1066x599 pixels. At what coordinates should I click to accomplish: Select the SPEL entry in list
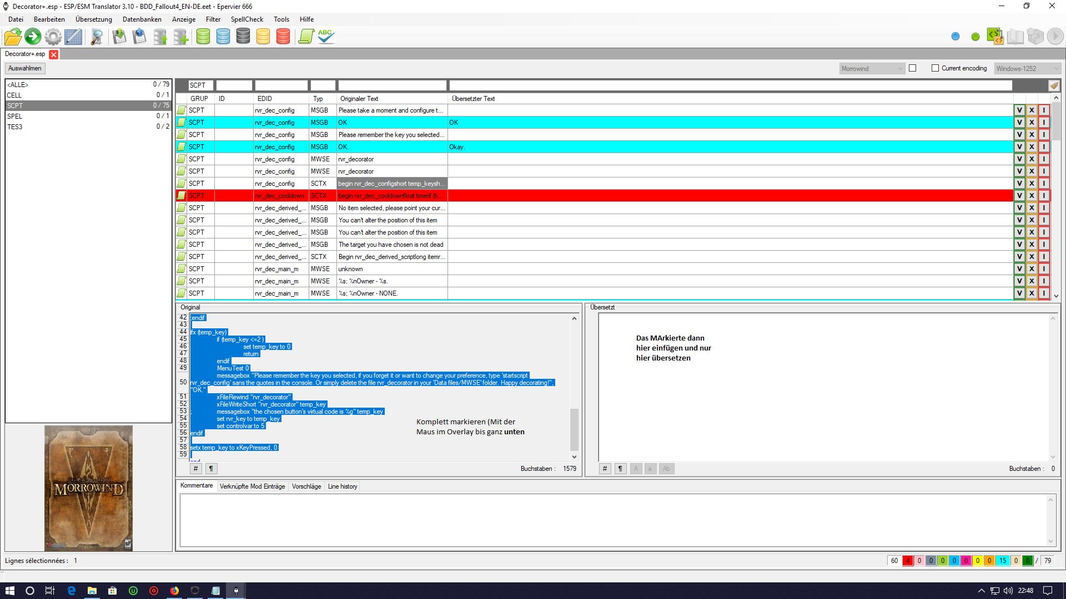pyautogui.click(x=15, y=116)
